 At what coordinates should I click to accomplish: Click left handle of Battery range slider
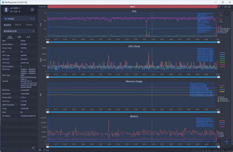[x=48, y=147]
